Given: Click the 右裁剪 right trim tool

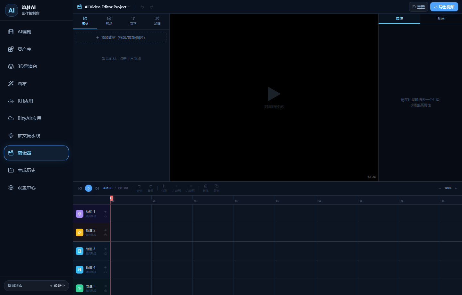Looking at the screenshot, I should pos(190,188).
